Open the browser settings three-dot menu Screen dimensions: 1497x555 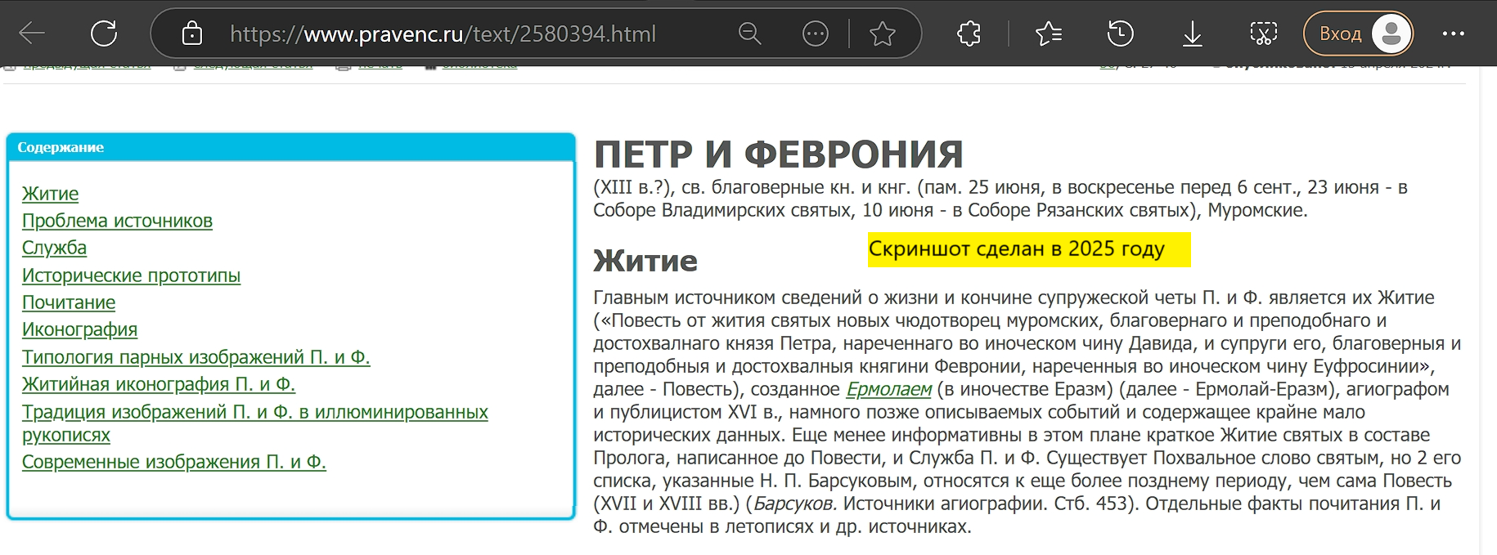coord(1453,34)
